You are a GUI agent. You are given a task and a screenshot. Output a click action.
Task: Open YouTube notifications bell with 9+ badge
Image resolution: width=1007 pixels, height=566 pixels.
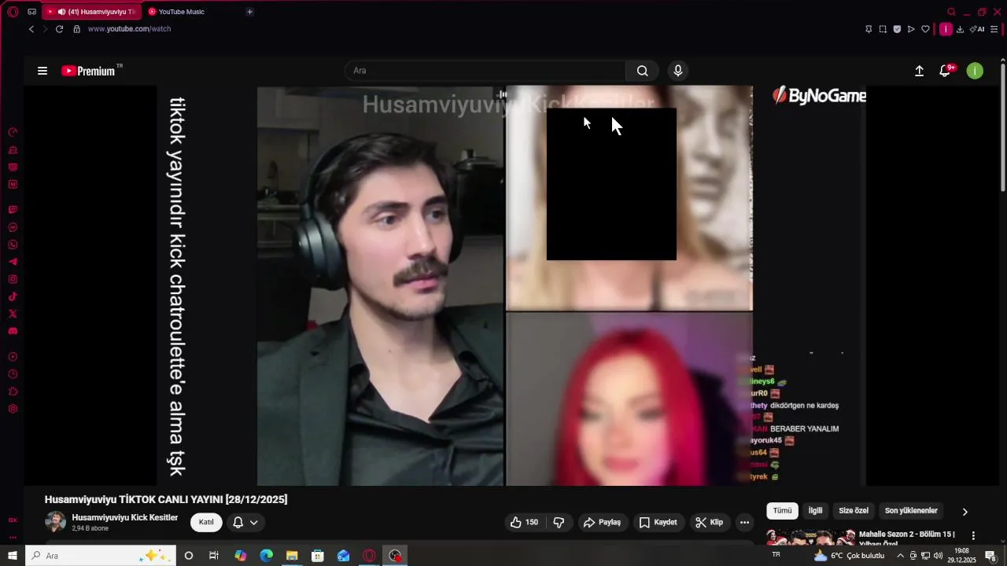(946, 71)
